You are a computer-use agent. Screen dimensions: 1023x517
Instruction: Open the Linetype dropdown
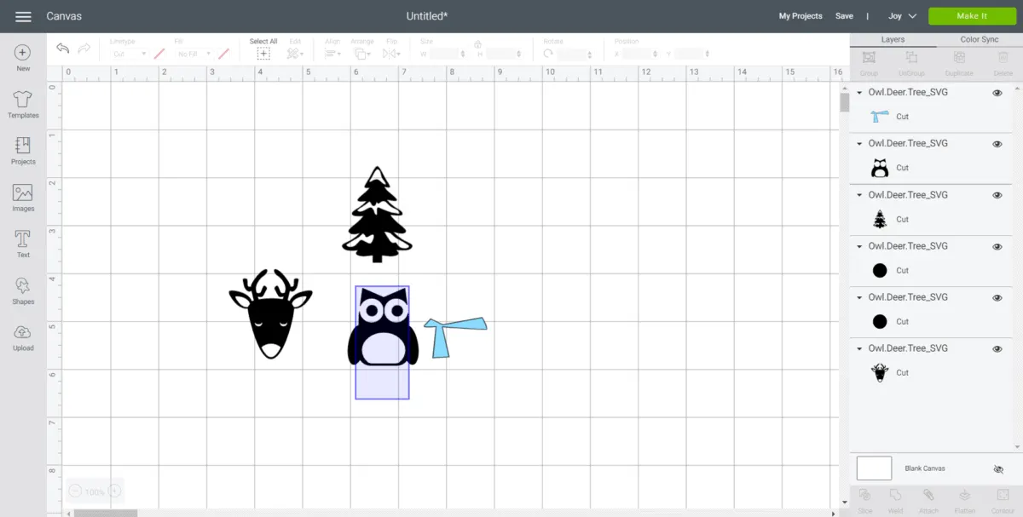coord(129,54)
